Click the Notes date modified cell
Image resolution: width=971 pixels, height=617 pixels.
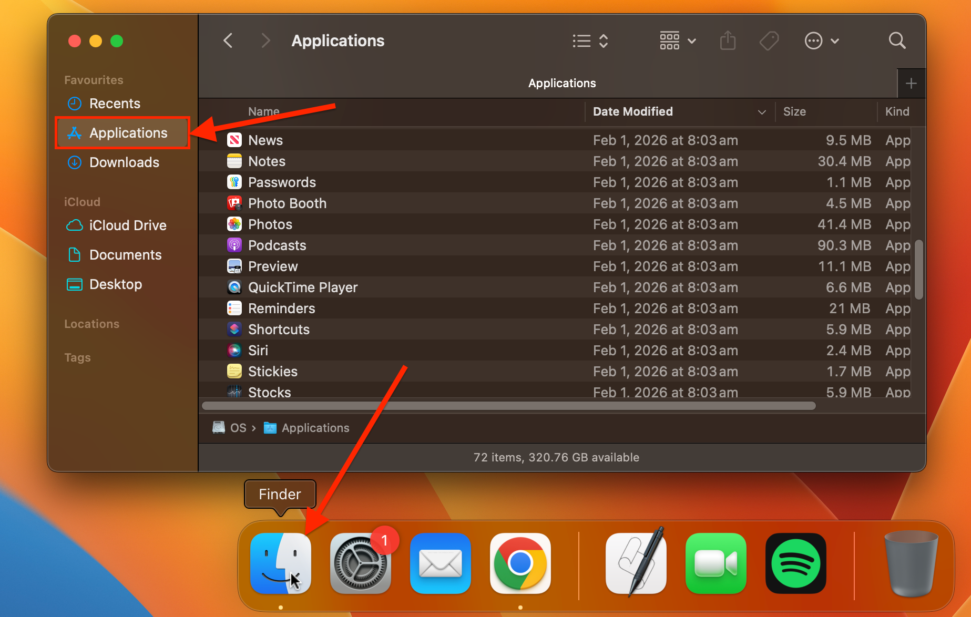coord(666,161)
